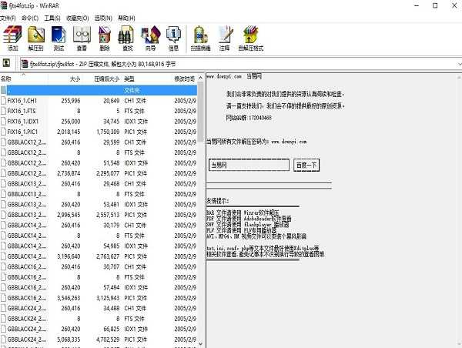The height and width of the screenshot is (348, 462).
Task: Click the 自解压格式 (SFX) toolbar icon
Action: [x=250, y=36]
